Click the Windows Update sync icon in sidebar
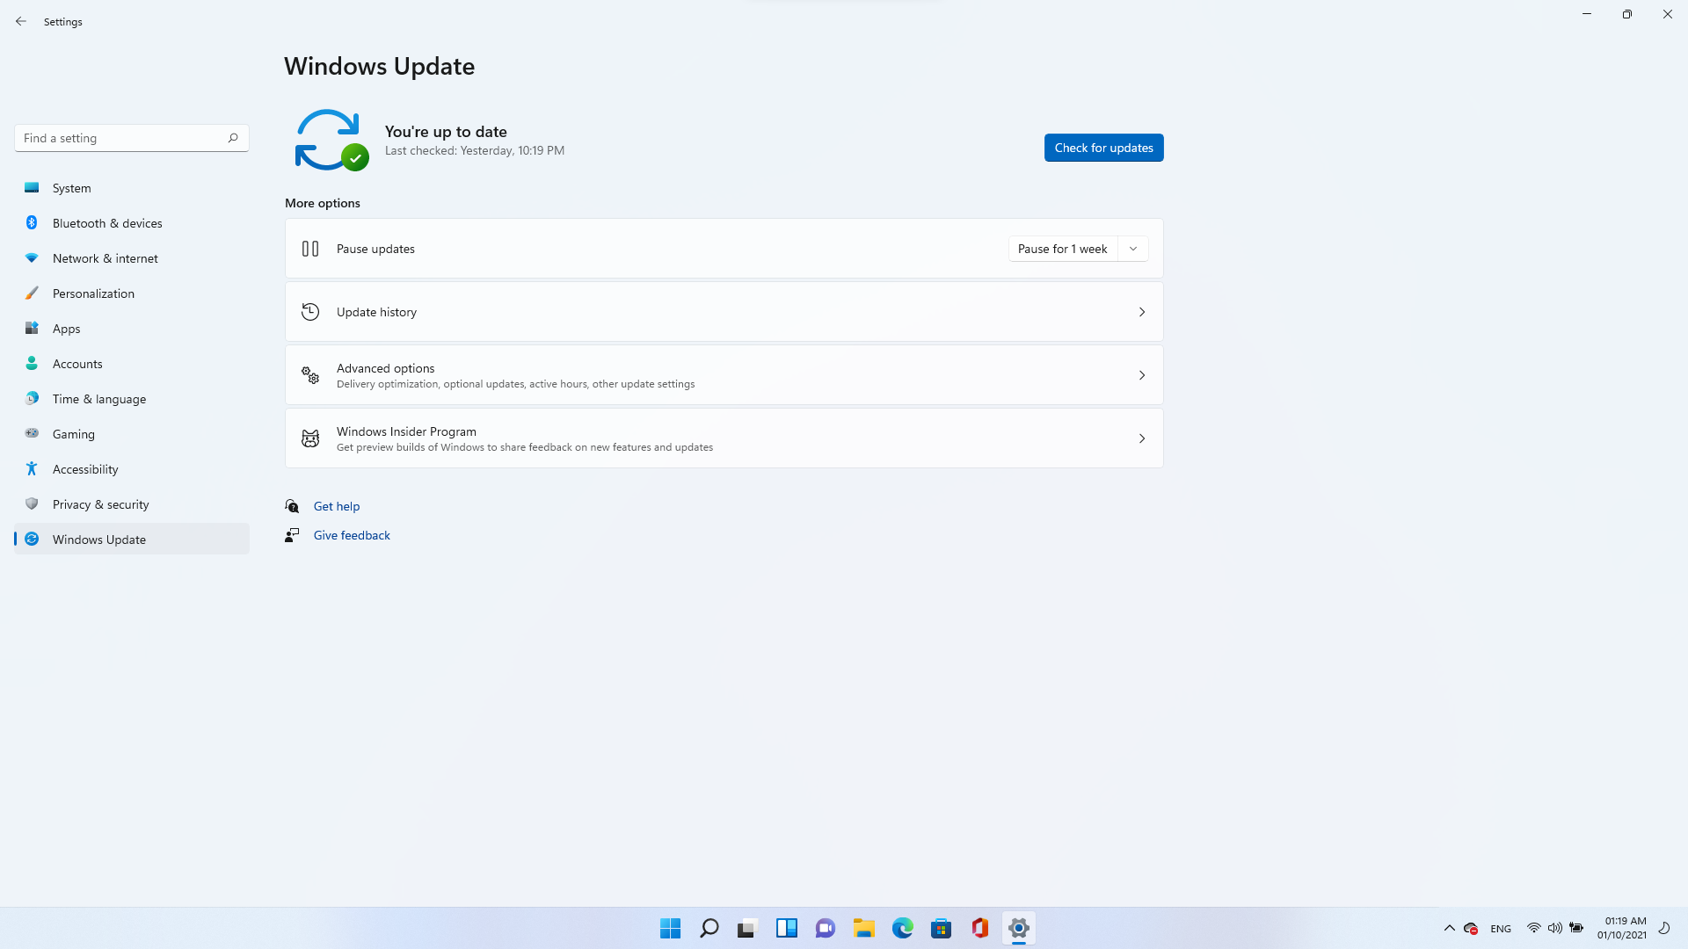Screen dimensions: 1688x949 [32, 540]
